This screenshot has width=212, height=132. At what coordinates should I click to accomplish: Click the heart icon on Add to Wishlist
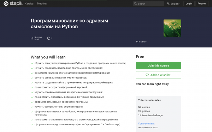point(147,75)
